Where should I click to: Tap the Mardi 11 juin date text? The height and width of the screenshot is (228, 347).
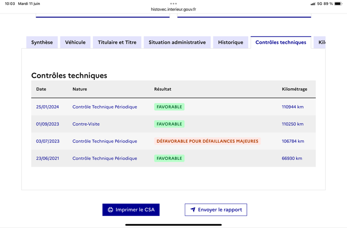29,3
